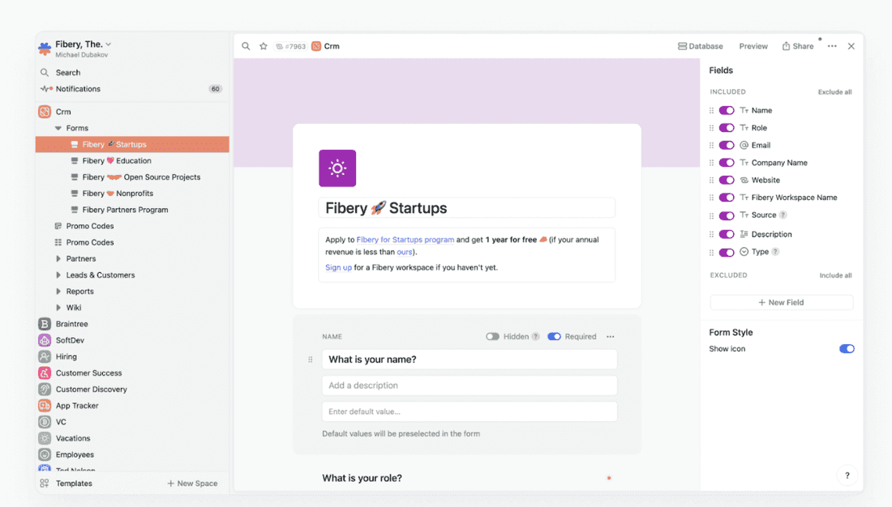
Task: Click the Exclude all link in Fields panel
Action: pyautogui.click(x=834, y=92)
